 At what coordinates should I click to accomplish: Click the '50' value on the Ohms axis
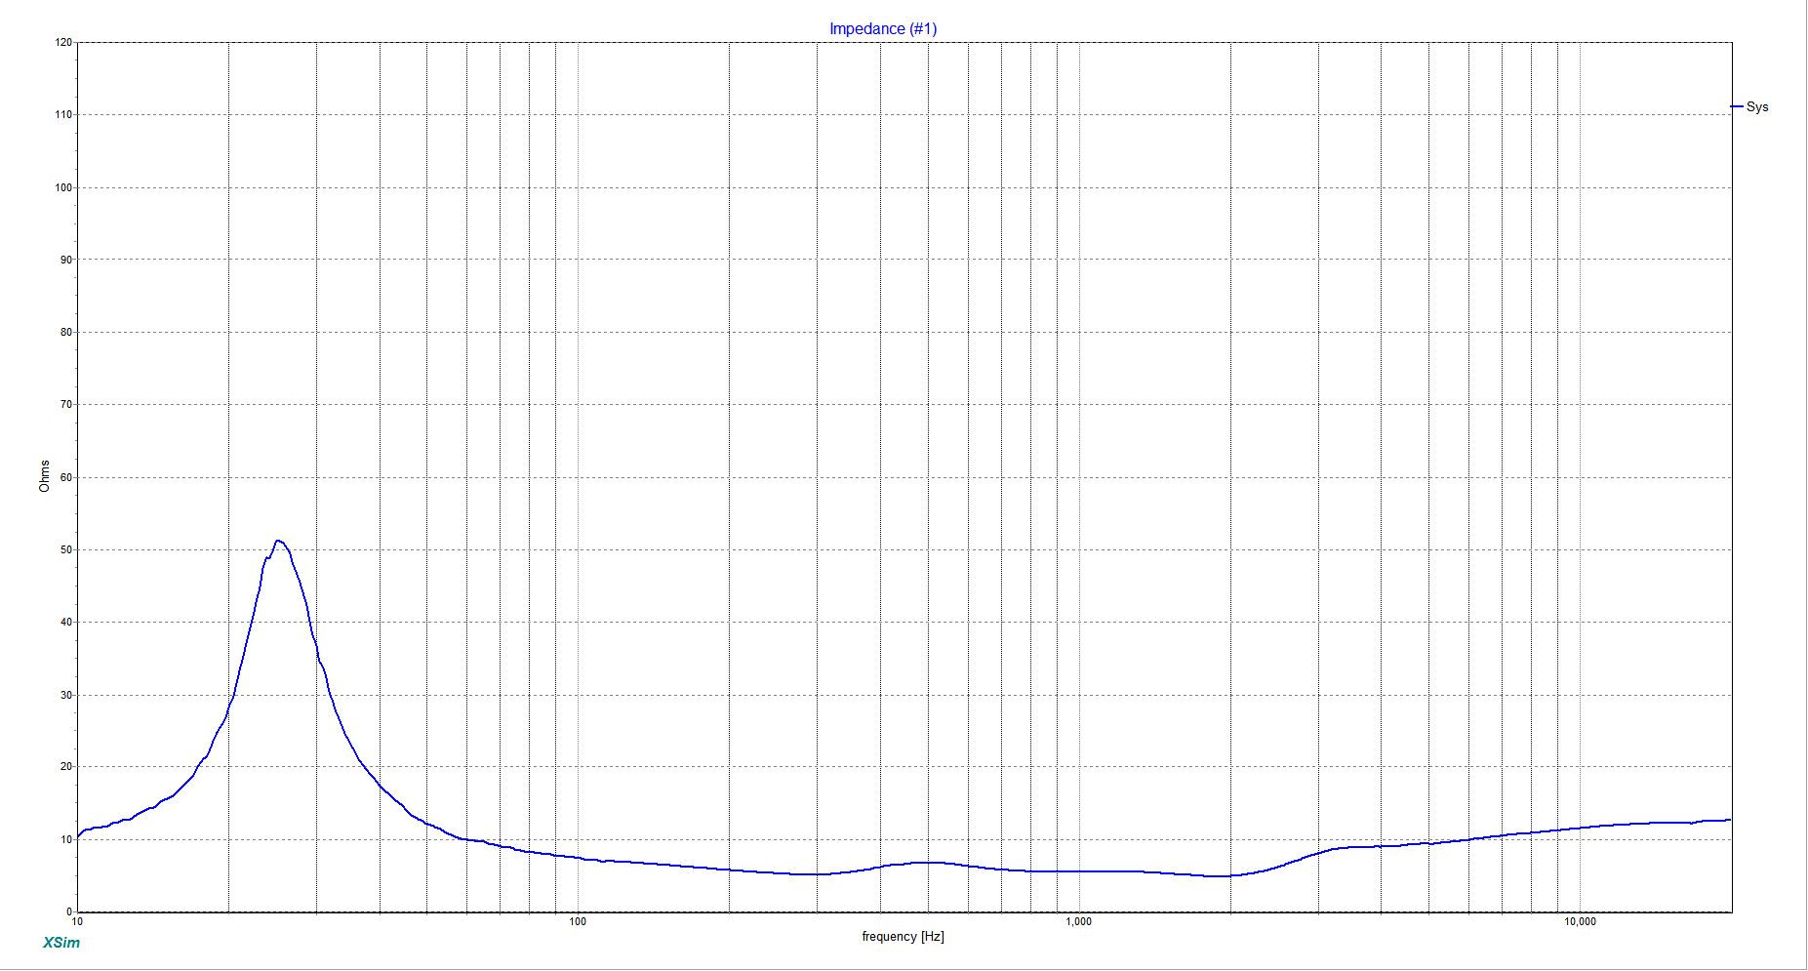click(x=66, y=549)
